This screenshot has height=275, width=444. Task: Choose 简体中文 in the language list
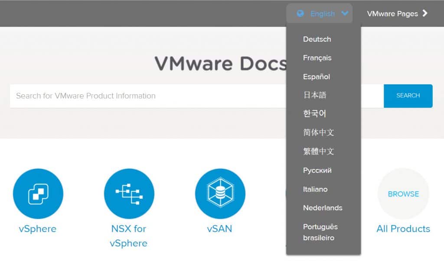pos(319,133)
